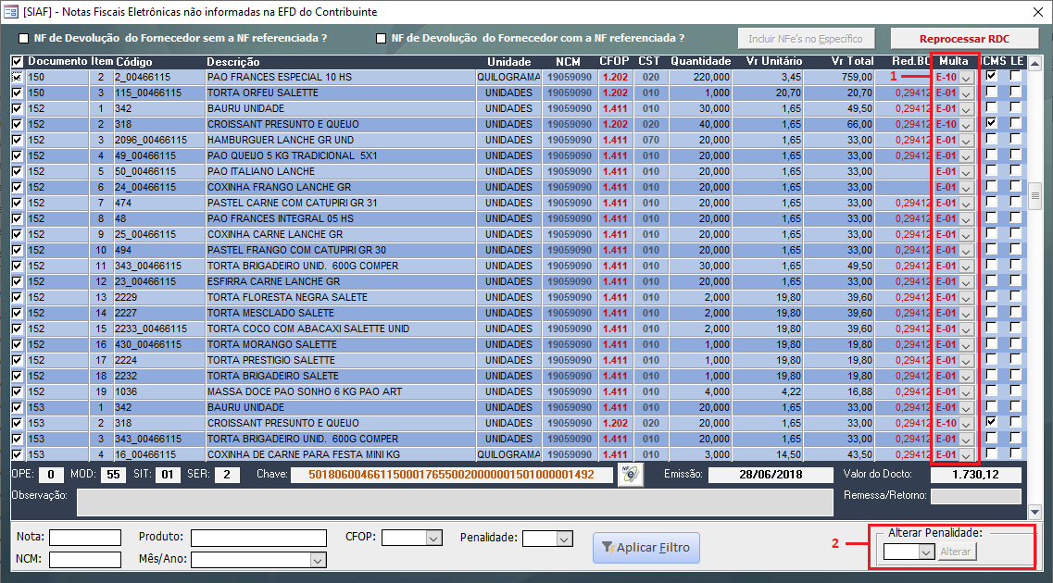Uncheck the row checkbox for BAURU UNIDADE document 152
The height and width of the screenshot is (583, 1053).
17,108
